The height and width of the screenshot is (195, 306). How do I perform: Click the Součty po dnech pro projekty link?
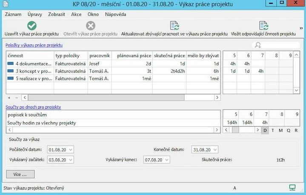(33, 107)
